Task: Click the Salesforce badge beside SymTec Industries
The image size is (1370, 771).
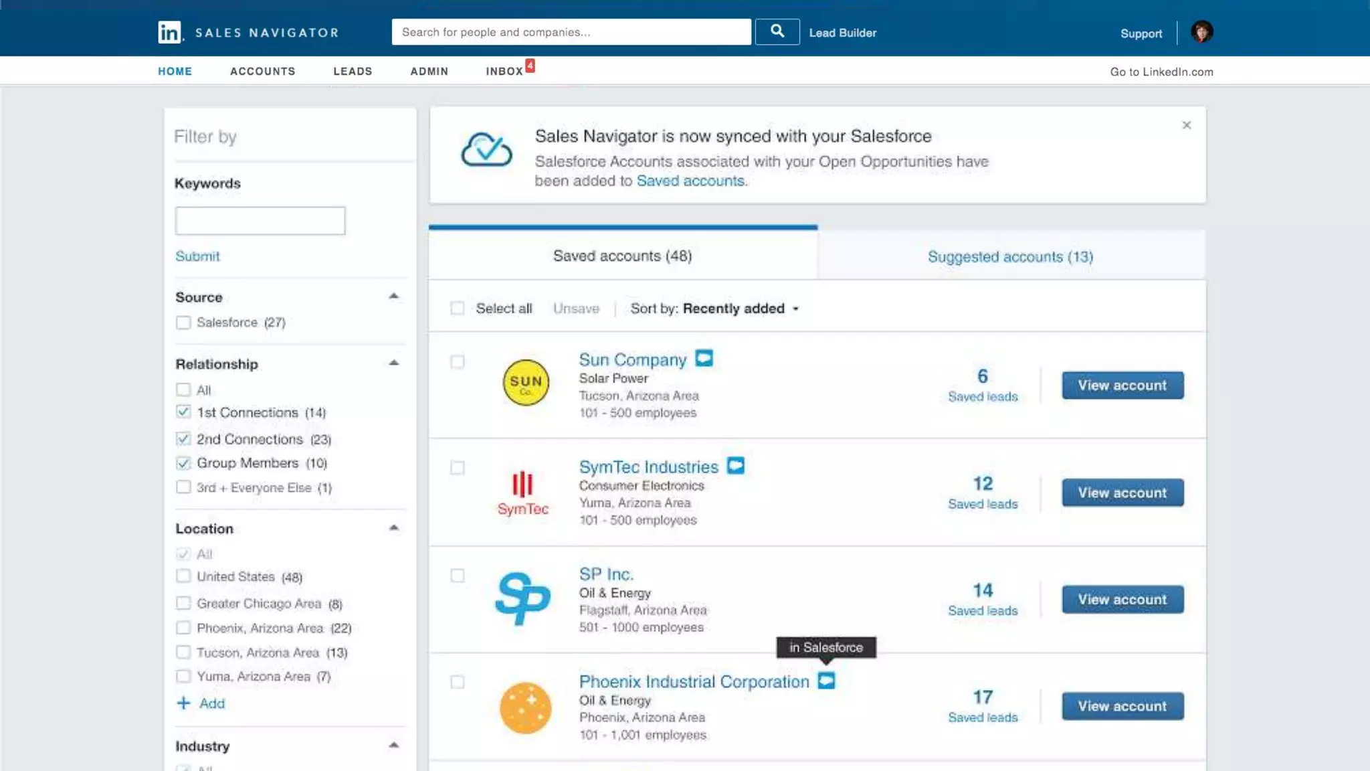Action: (x=735, y=466)
